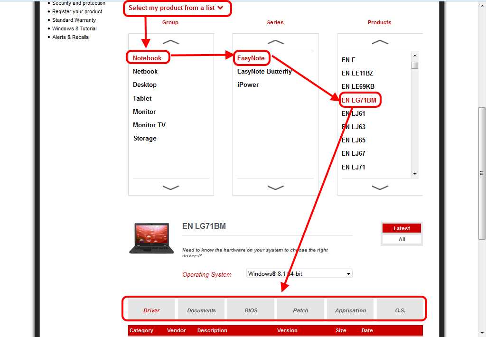Click the browser page vertical scrollbar thumb
The image size is (486, 337).
(x=482, y=173)
